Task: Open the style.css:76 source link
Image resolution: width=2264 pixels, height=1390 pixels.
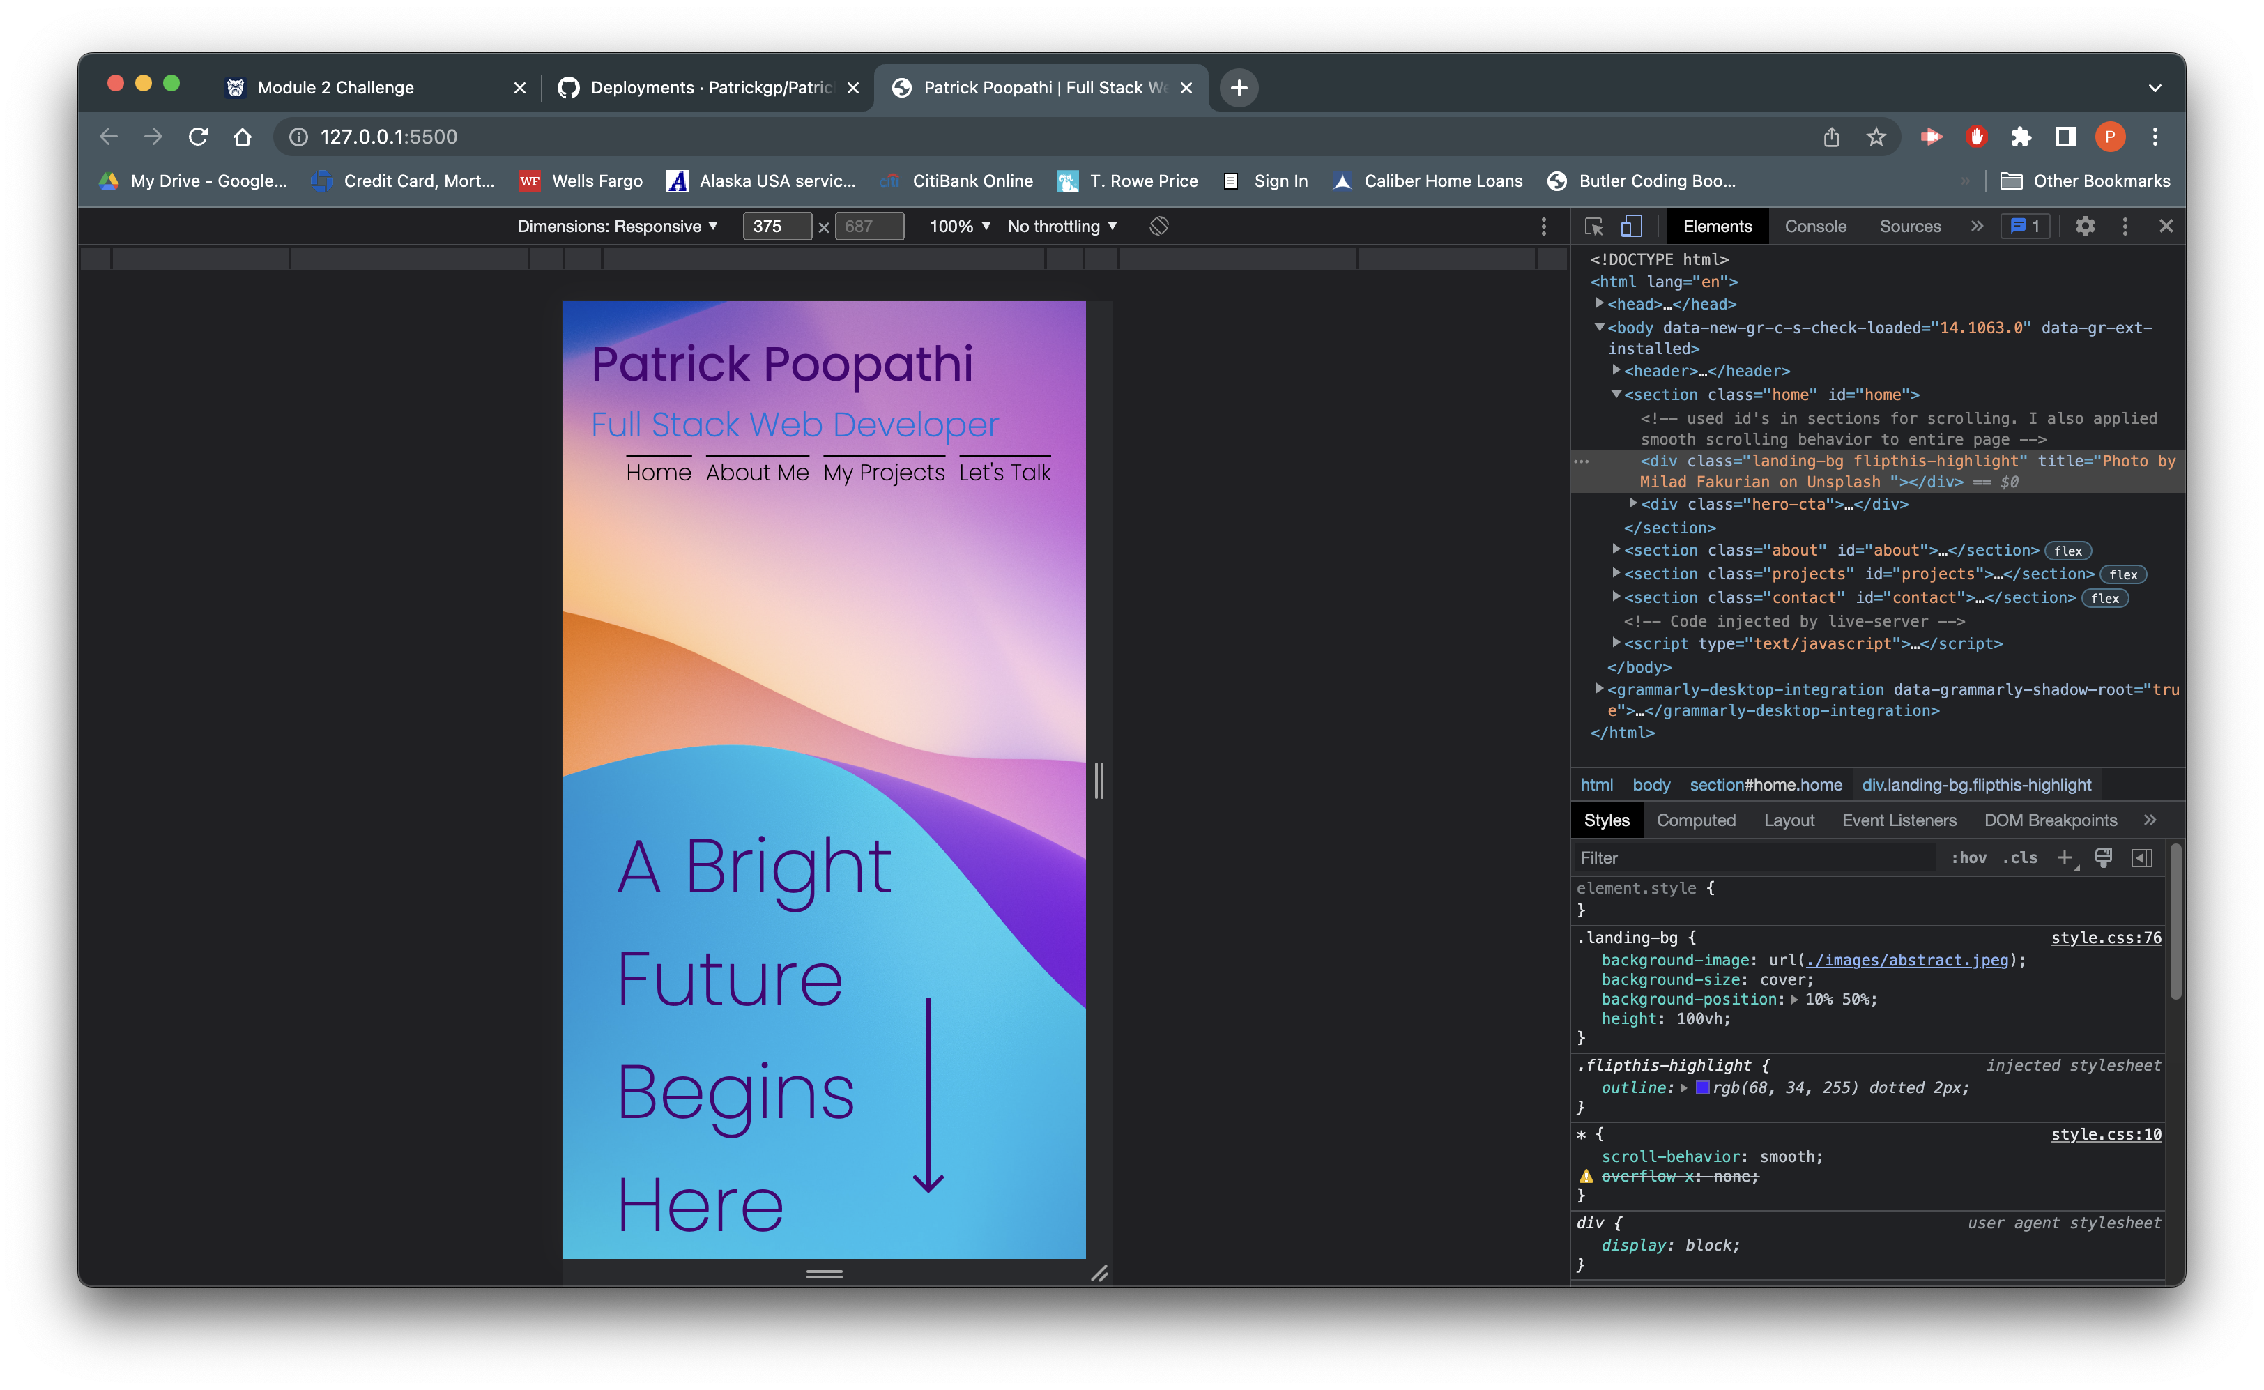Action: pos(2106,938)
